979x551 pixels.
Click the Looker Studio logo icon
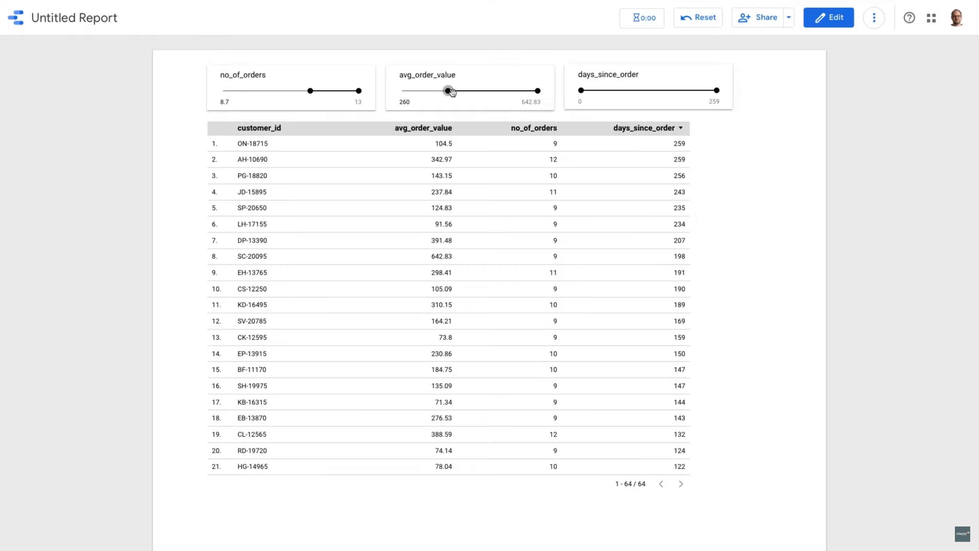pyautogui.click(x=16, y=18)
